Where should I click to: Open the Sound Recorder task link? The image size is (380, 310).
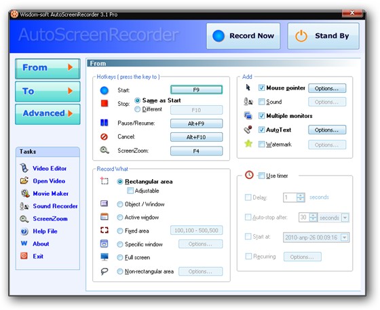(x=55, y=206)
